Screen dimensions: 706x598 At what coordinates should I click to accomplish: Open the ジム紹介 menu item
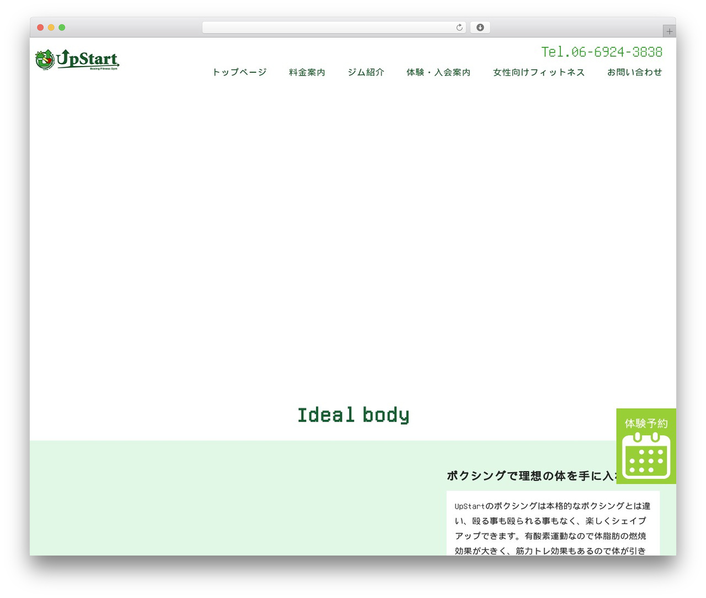point(366,72)
